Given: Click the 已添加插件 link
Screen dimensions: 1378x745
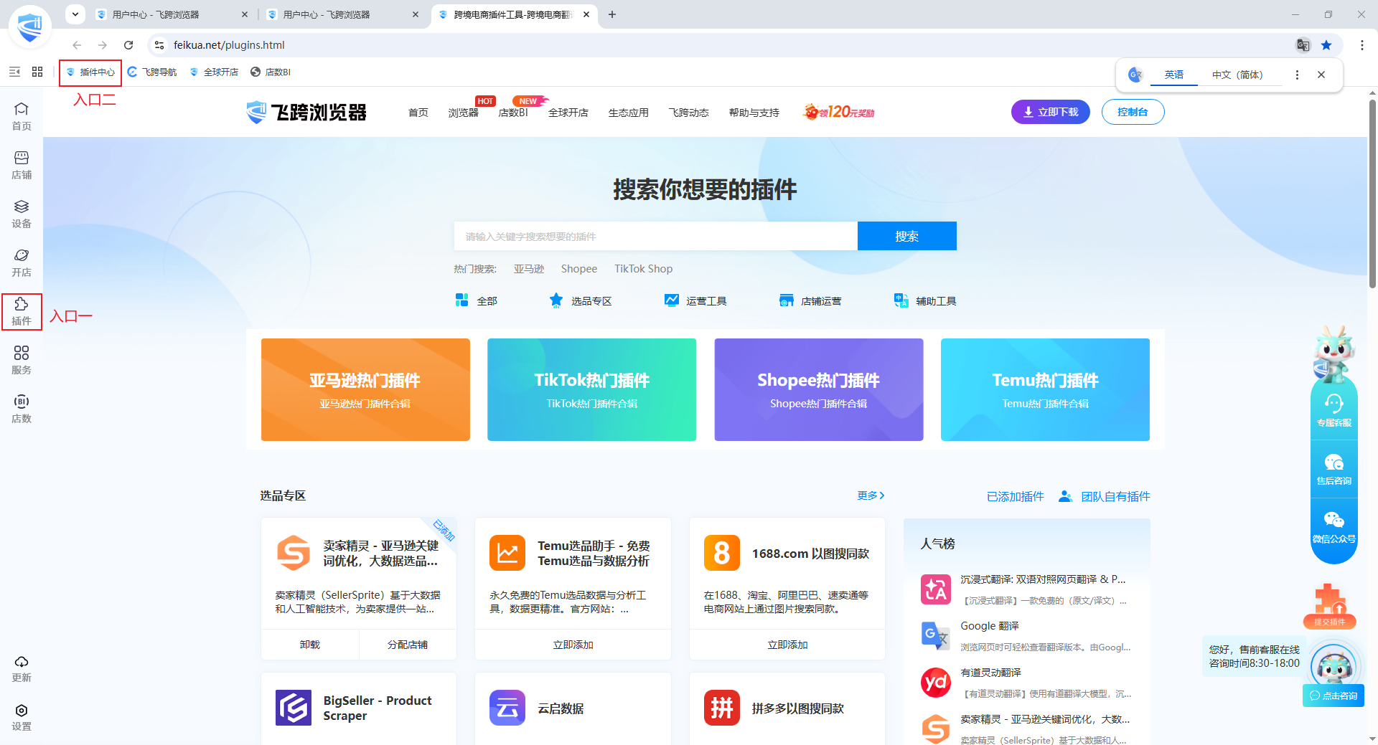Looking at the screenshot, I should [x=1016, y=496].
